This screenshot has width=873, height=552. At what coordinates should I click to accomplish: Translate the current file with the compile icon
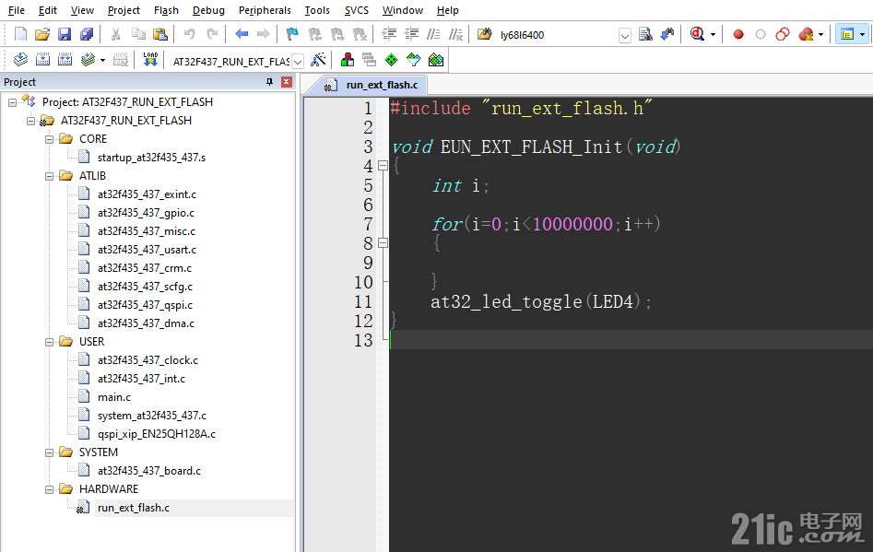[x=20, y=60]
